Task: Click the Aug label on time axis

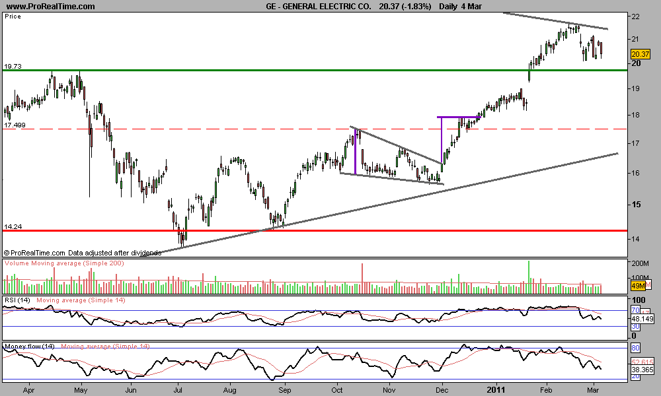Action: point(230,390)
